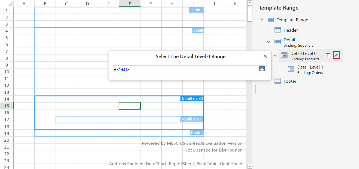Screen dimensions: 359x169
Task: Click the Detail node icon in tree
Action: pos(277,42)
